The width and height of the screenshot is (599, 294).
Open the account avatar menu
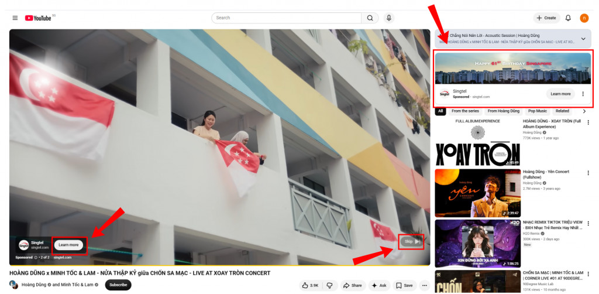(x=584, y=18)
